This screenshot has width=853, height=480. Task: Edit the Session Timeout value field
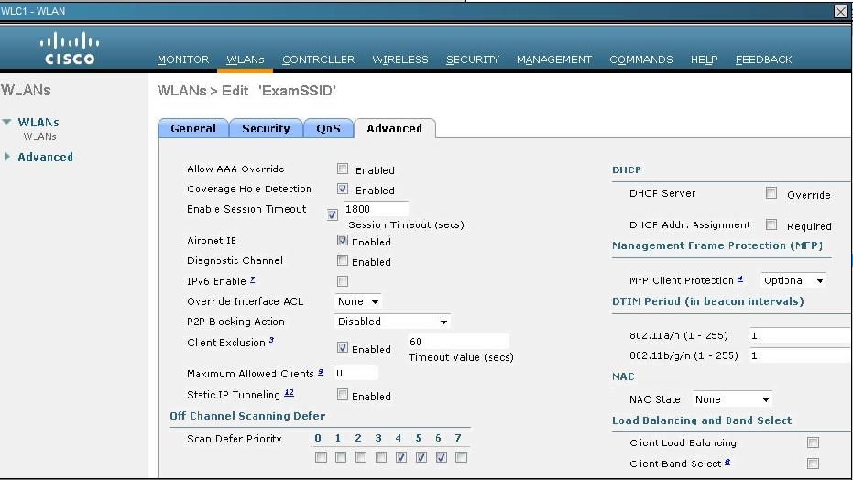376,209
